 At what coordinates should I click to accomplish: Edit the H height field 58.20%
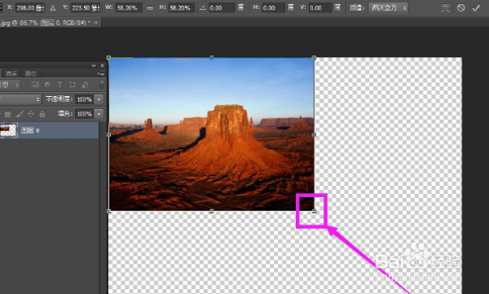[x=182, y=8]
